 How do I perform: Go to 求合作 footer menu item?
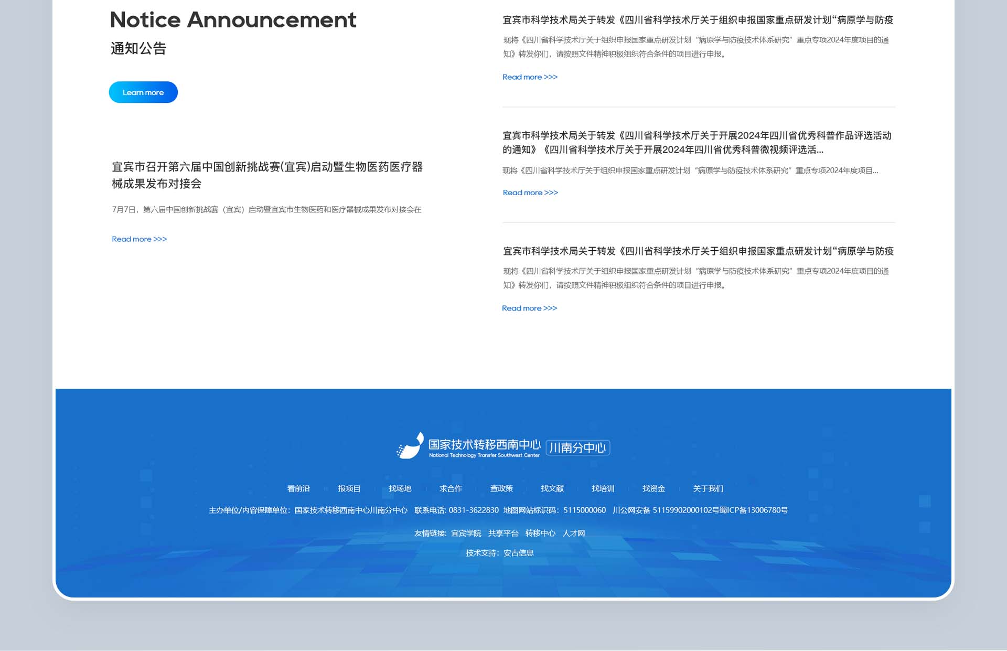pos(451,488)
